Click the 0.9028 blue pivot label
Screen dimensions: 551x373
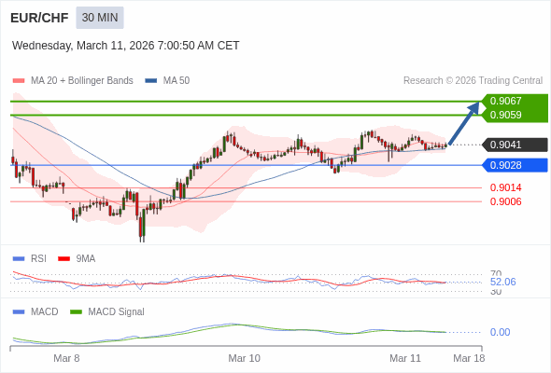point(514,165)
